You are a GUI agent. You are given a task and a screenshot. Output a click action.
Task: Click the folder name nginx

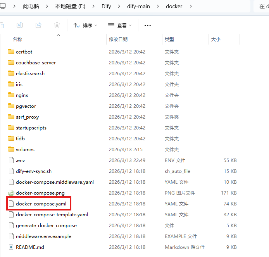pos(22,95)
